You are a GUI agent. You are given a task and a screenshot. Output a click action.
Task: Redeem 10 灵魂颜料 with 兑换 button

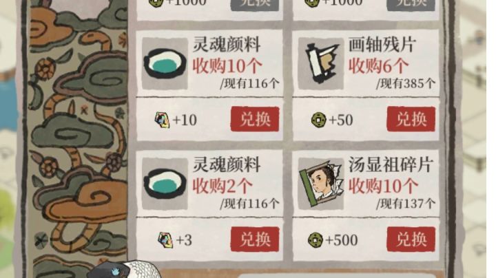point(255,119)
